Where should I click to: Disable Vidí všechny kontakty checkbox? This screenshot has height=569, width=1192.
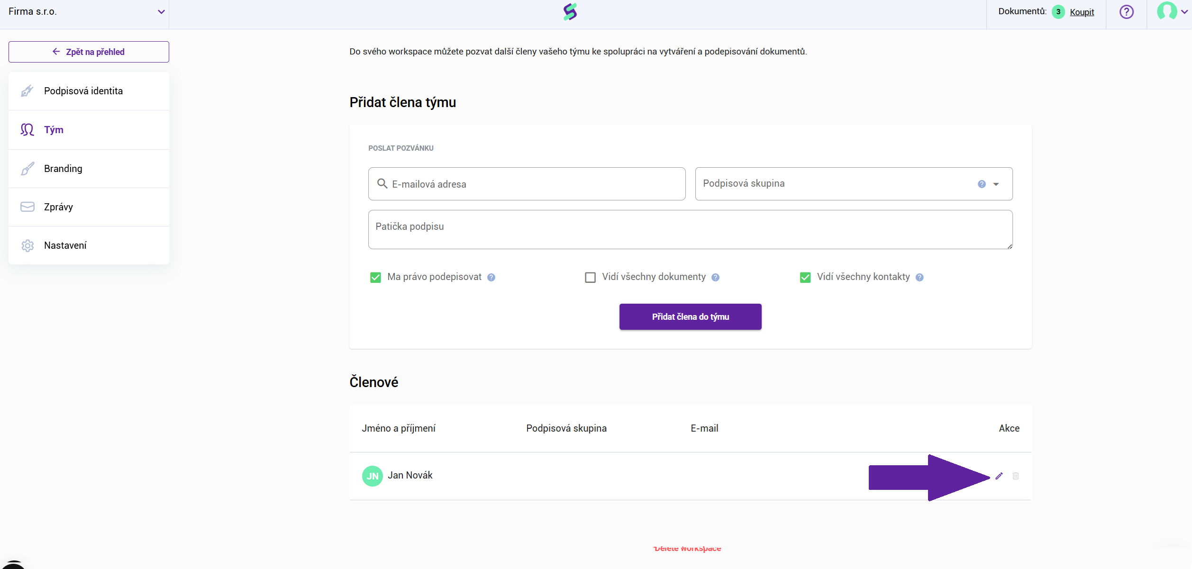[805, 277]
